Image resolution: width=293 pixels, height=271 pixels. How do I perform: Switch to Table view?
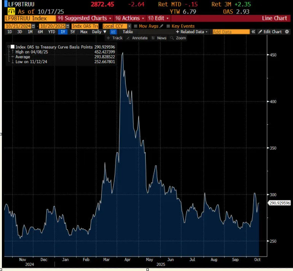(127, 32)
